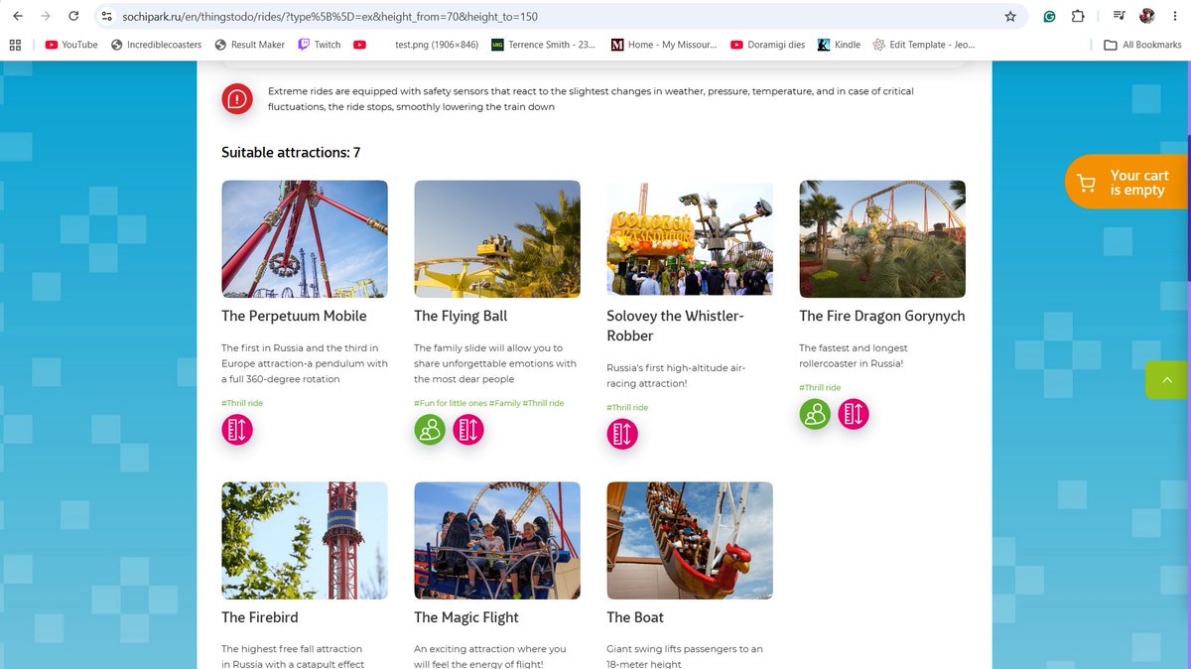Image resolution: width=1191 pixels, height=669 pixels.
Task: Click the pink height icon under The Flying Ball
Action: [468, 430]
